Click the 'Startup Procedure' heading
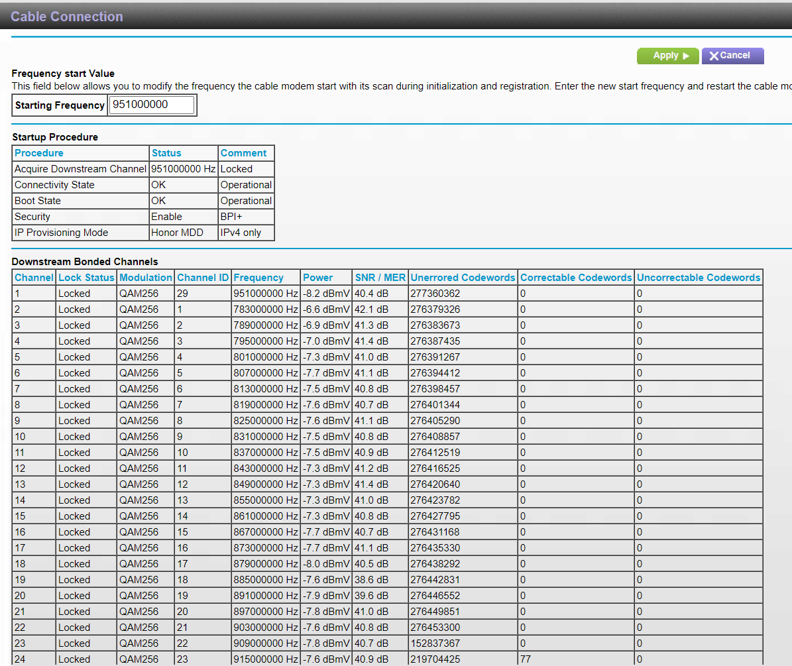 pyautogui.click(x=55, y=137)
